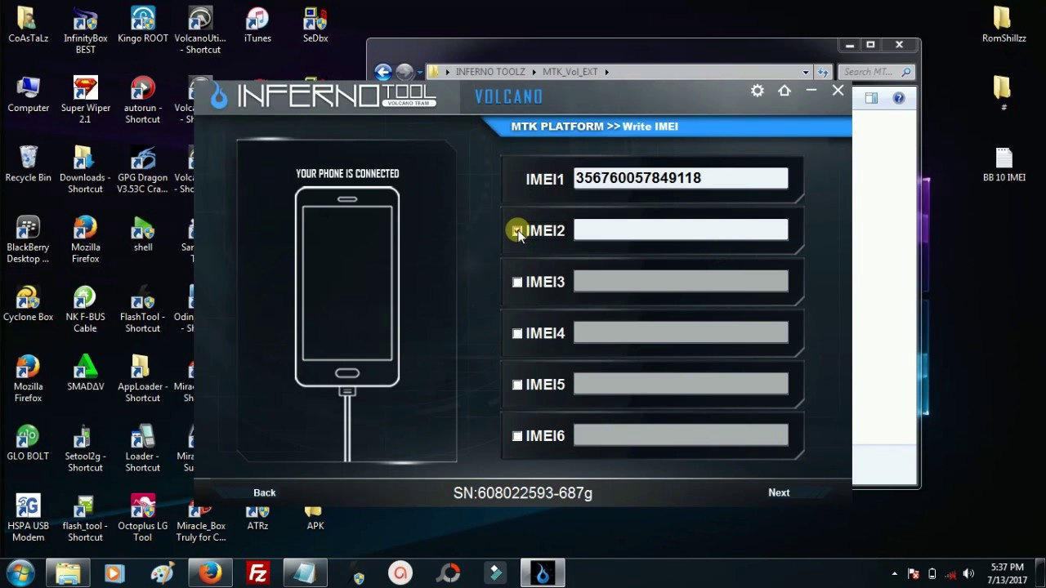
Task: Click the VOLCANO label in header
Action: tap(508, 97)
